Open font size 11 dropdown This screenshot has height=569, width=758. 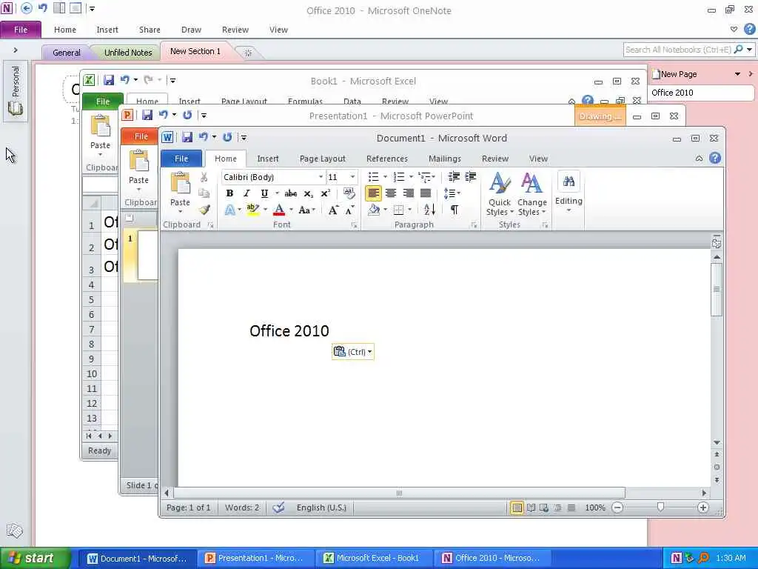click(352, 177)
